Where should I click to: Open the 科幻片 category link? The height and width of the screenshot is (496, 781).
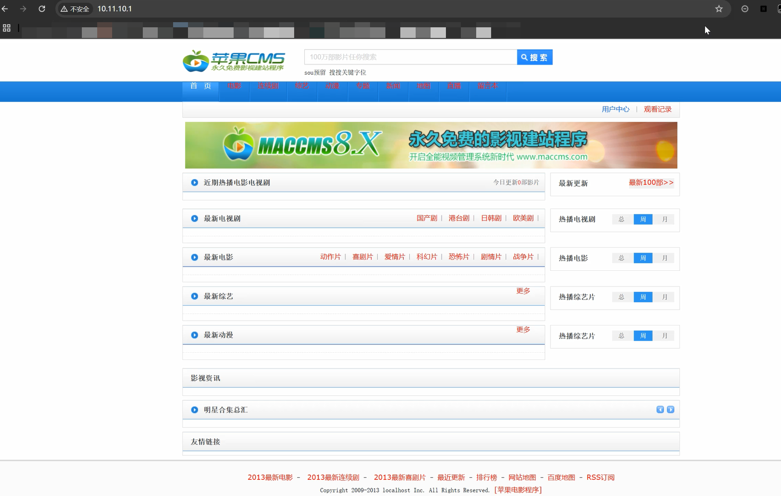[427, 257]
